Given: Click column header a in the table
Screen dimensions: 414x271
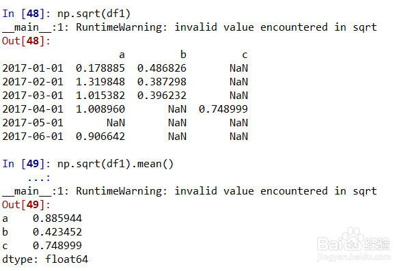Looking at the screenshot, I should coord(122,55).
